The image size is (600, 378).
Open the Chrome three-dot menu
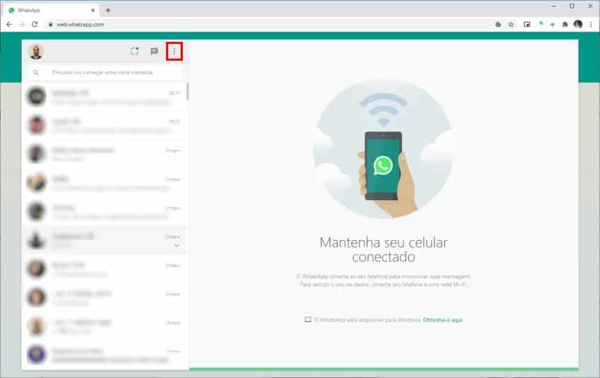(591, 24)
